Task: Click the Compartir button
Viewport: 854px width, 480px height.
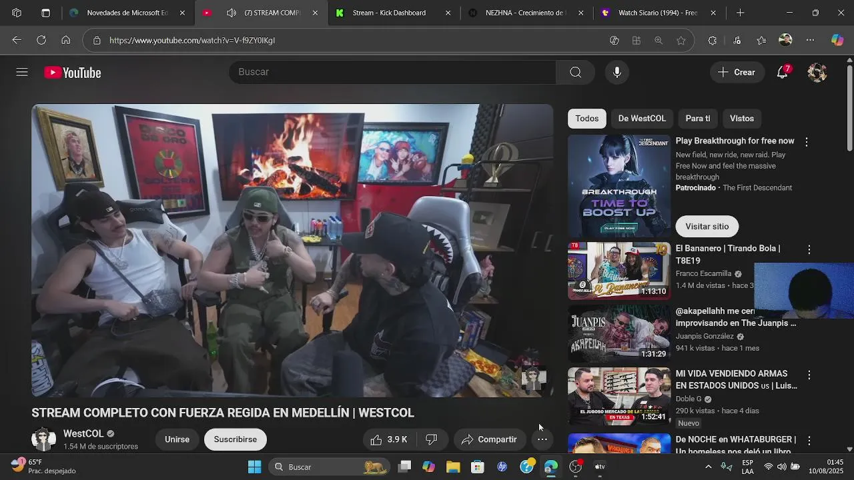Action: (489, 439)
